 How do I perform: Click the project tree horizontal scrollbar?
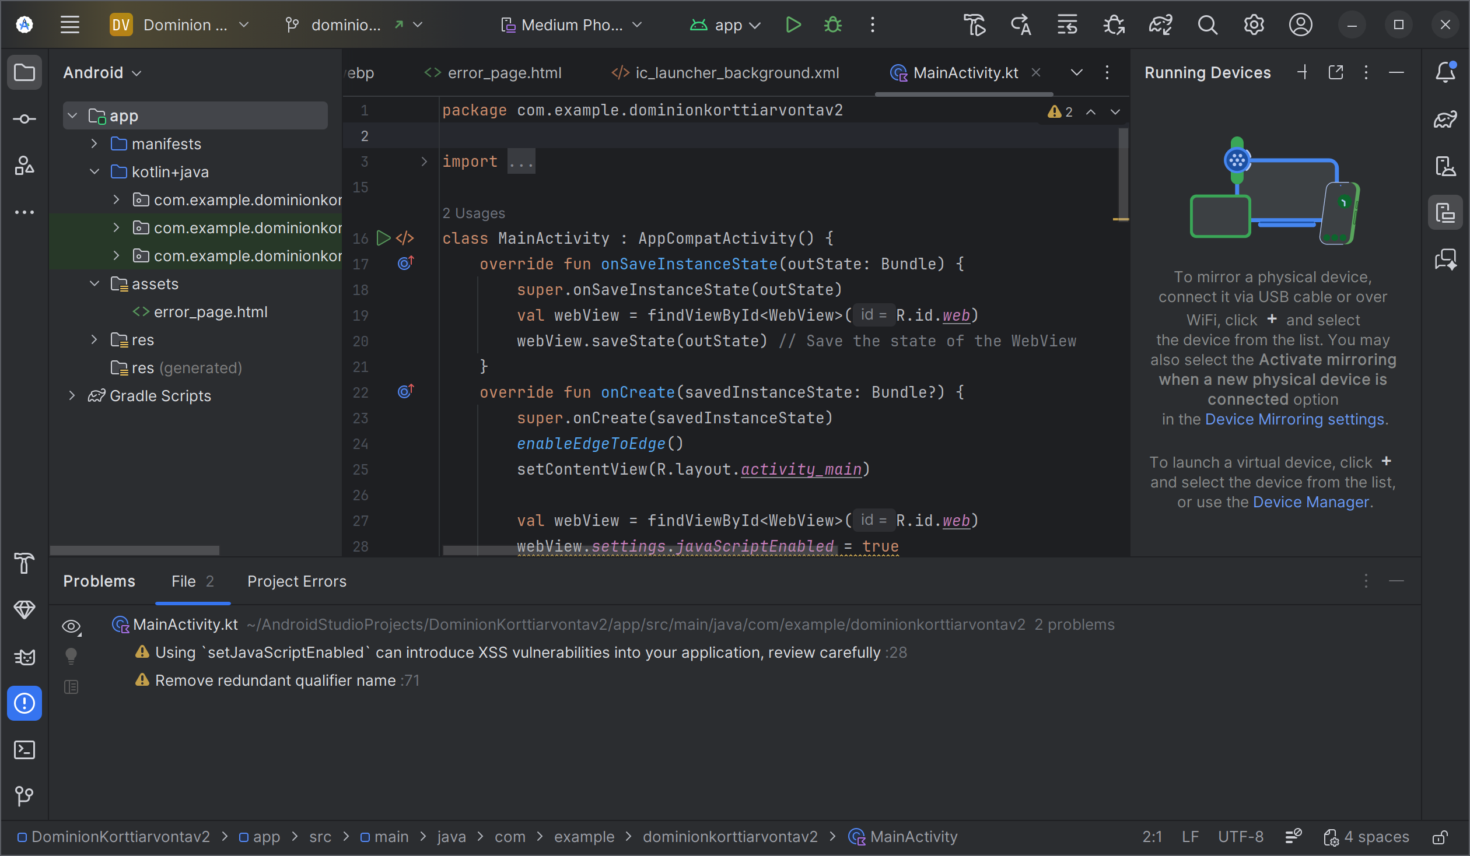[135, 550]
